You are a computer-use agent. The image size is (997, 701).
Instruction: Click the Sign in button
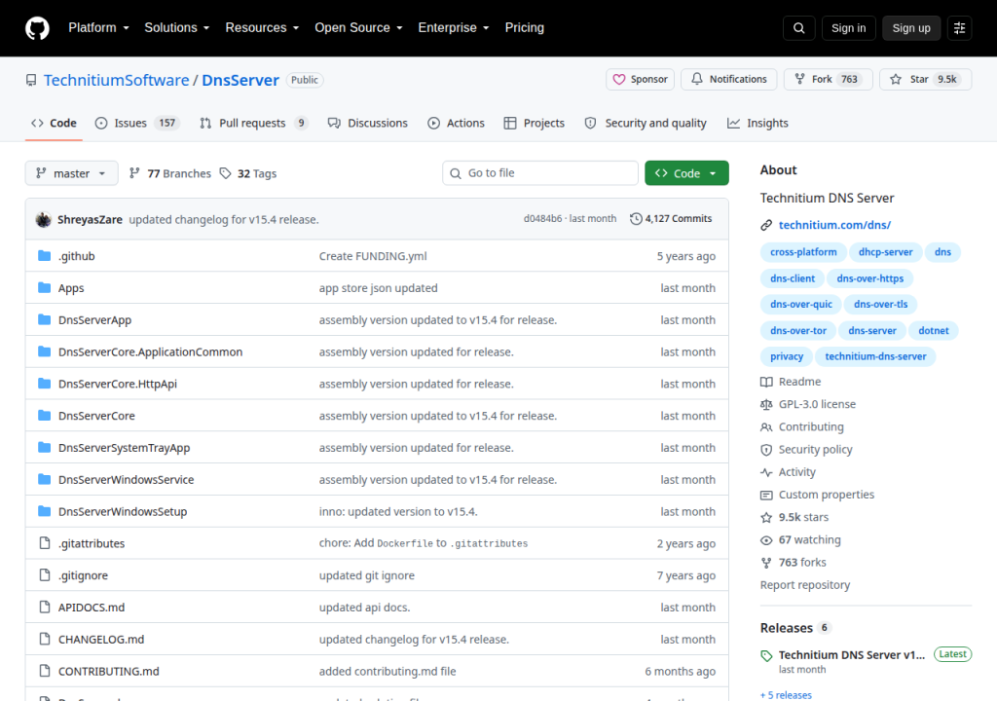[x=848, y=28]
